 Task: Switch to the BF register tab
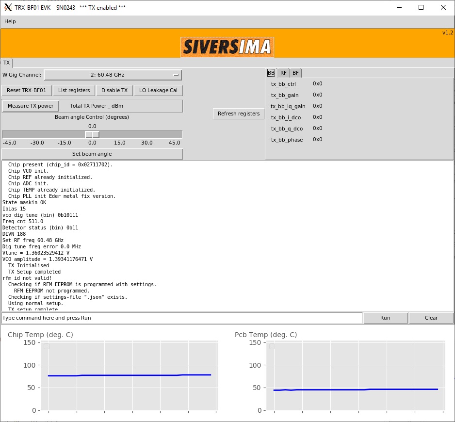click(295, 73)
